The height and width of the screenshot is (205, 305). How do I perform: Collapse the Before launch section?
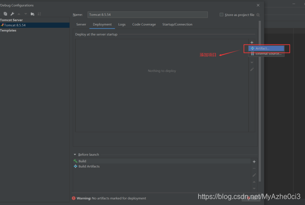click(75, 154)
